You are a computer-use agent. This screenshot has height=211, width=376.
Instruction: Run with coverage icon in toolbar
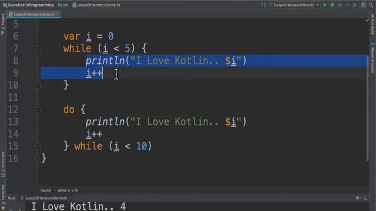340,5
